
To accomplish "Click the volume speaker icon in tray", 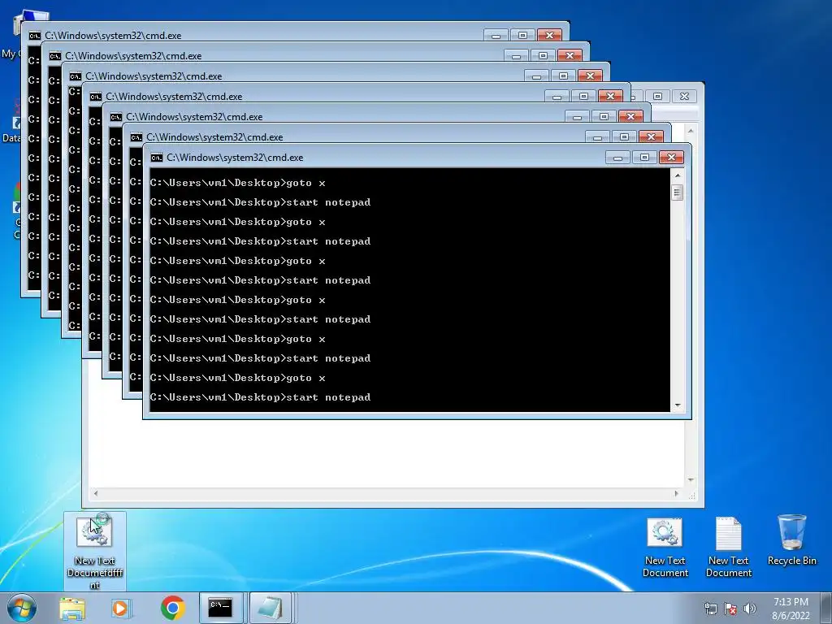I will pos(750,609).
